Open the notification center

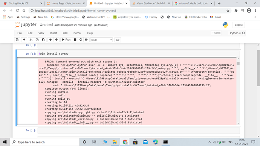click(253, 142)
